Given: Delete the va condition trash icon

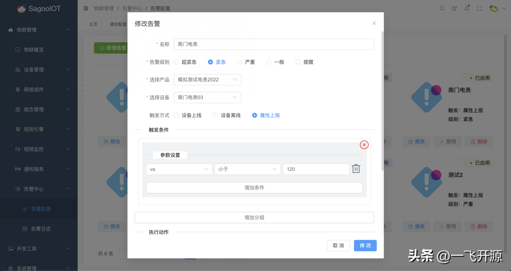Looking at the screenshot, I should (x=356, y=169).
